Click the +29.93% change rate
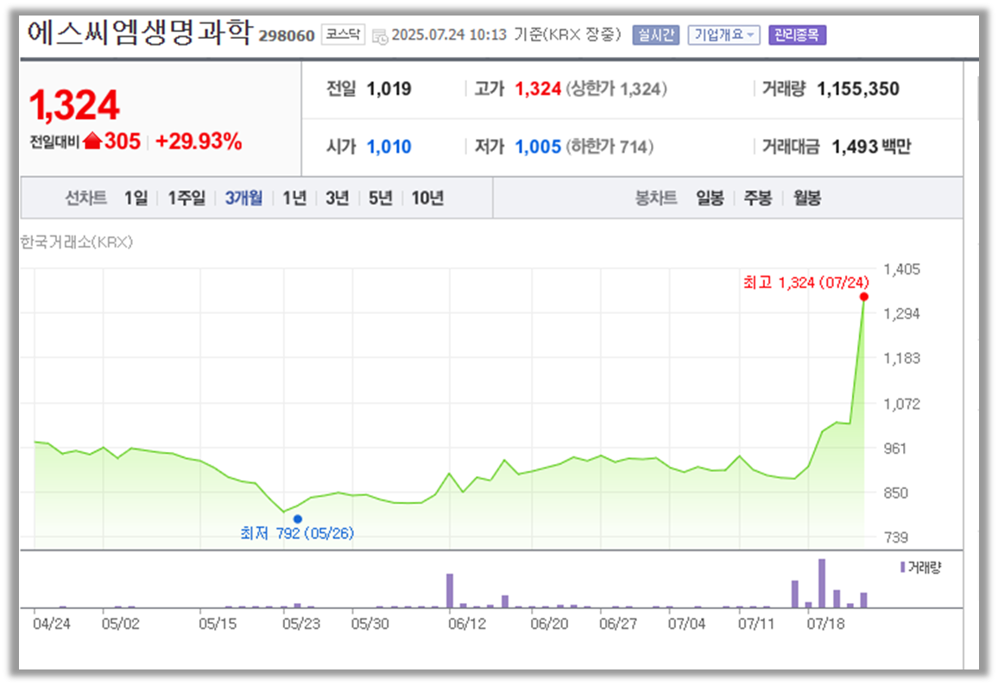998x685 pixels. pos(199,141)
